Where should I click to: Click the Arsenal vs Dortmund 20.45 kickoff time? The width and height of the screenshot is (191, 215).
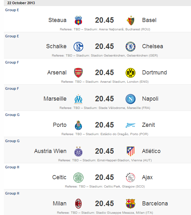pyautogui.click(x=104, y=73)
